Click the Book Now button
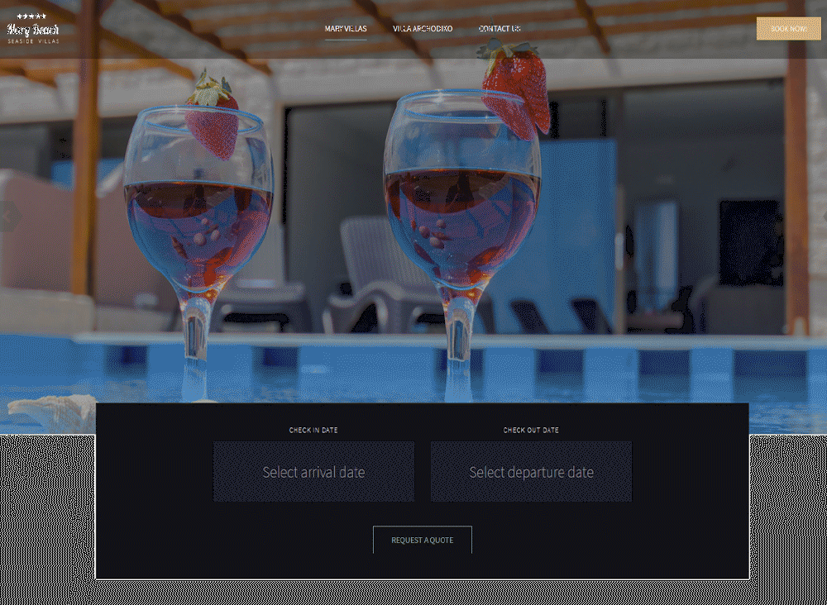This screenshot has width=827, height=605. 788,28
